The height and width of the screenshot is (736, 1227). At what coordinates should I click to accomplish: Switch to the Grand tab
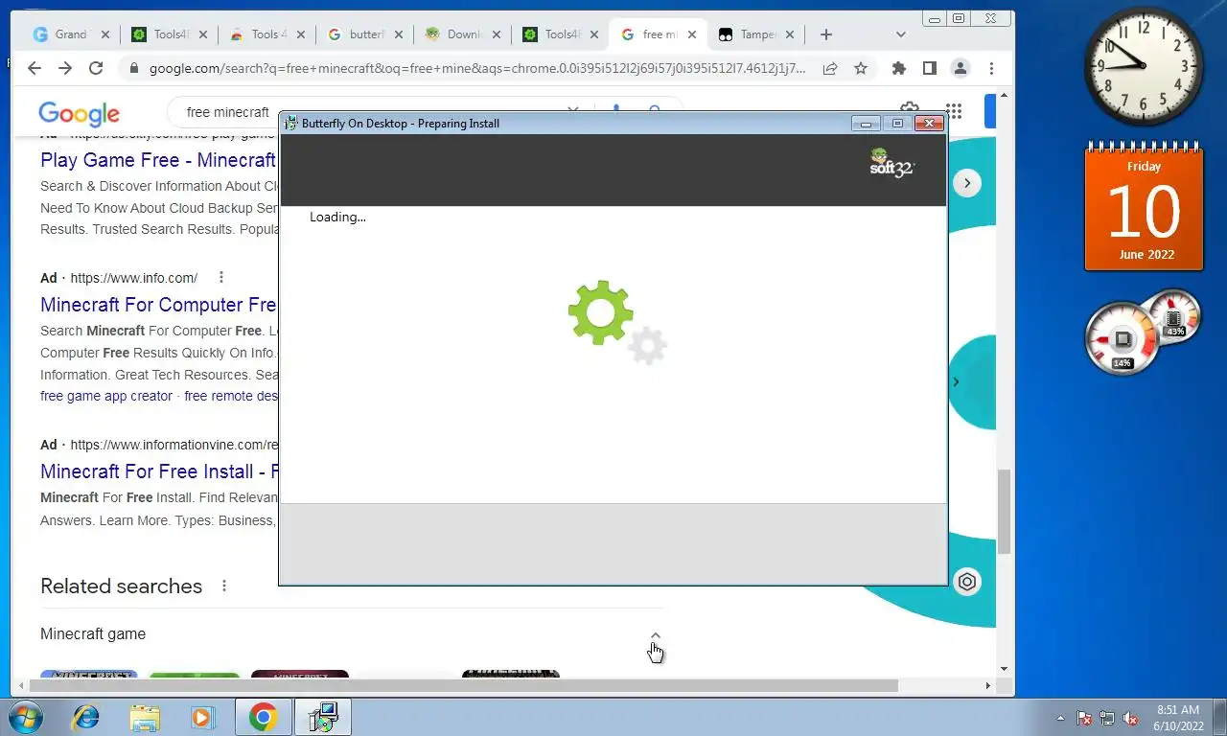click(x=70, y=34)
